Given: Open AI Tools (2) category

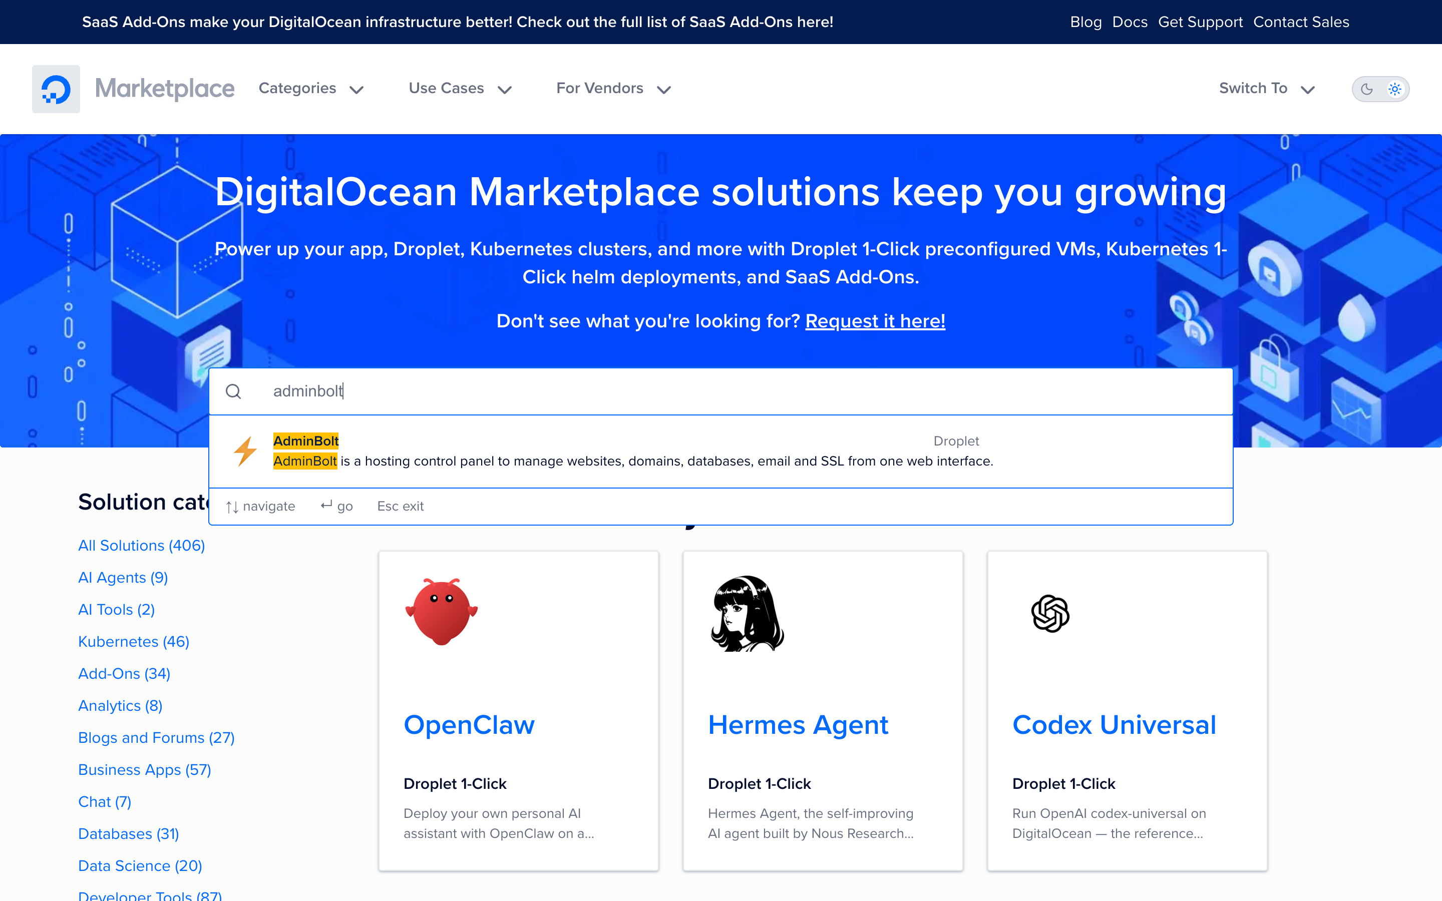Looking at the screenshot, I should click(116, 610).
